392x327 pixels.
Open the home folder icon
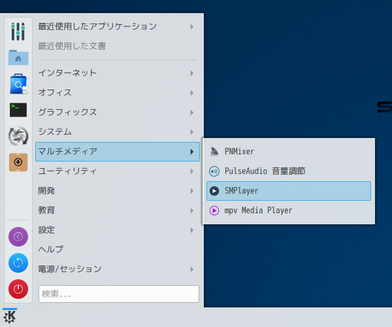click(18, 58)
